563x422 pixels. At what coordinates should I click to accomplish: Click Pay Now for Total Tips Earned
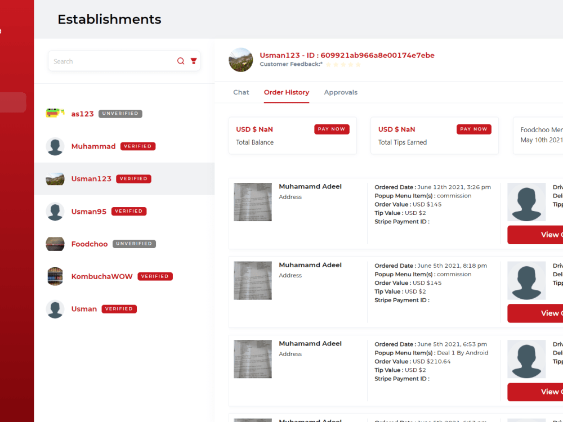(x=474, y=129)
